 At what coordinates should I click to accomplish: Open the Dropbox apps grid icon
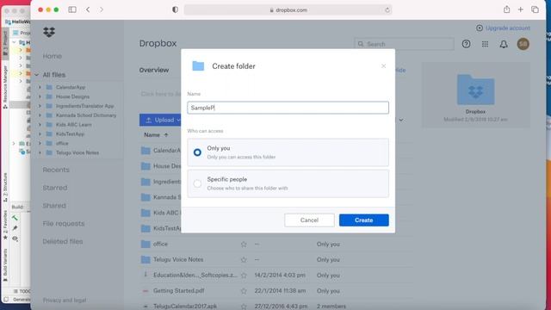click(x=485, y=44)
